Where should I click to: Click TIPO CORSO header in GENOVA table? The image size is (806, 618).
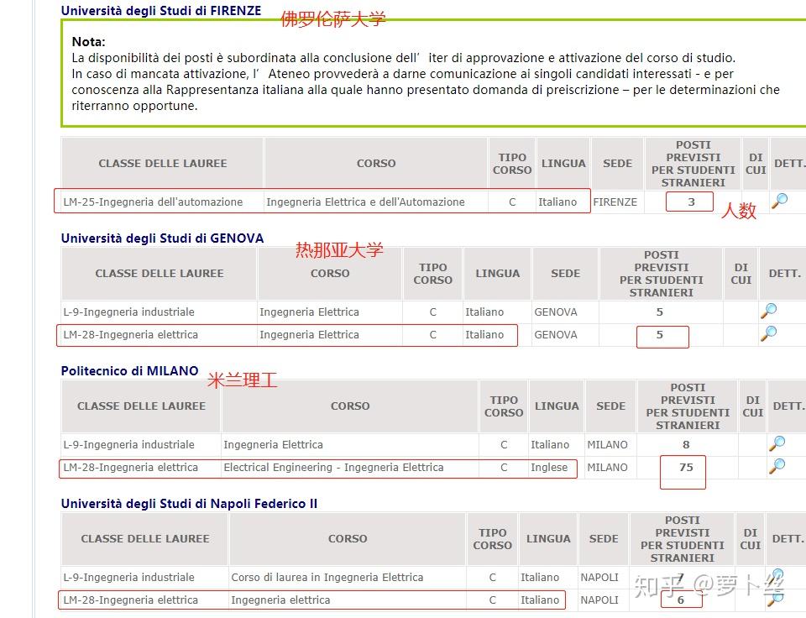tap(433, 274)
